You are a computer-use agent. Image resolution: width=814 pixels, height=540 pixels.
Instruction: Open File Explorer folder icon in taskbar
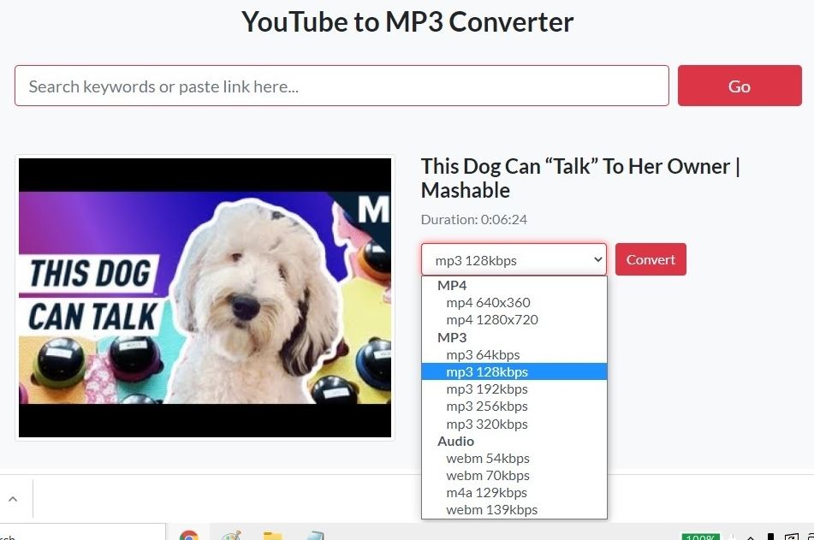(272, 536)
